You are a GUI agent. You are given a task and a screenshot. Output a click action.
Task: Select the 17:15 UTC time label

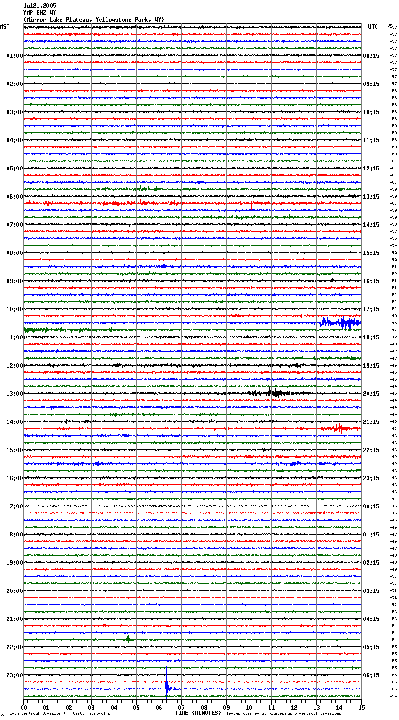(371, 309)
